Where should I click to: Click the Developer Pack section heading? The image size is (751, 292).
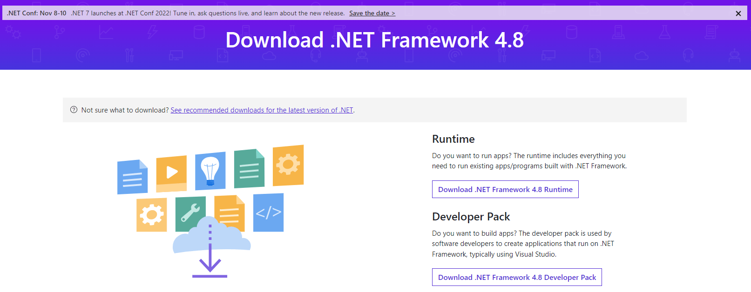pos(471,217)
